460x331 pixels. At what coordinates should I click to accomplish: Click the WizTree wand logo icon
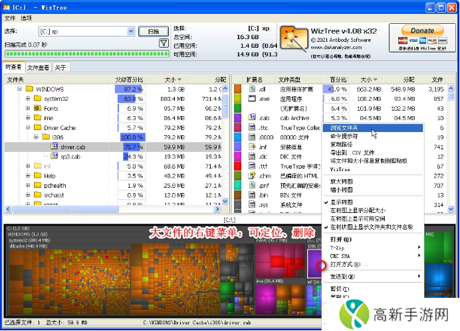point(289,38)
